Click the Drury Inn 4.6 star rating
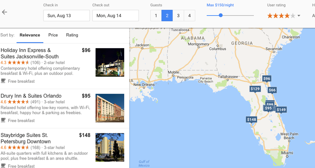This screenshot has height=168, width=315. (15, 102)
